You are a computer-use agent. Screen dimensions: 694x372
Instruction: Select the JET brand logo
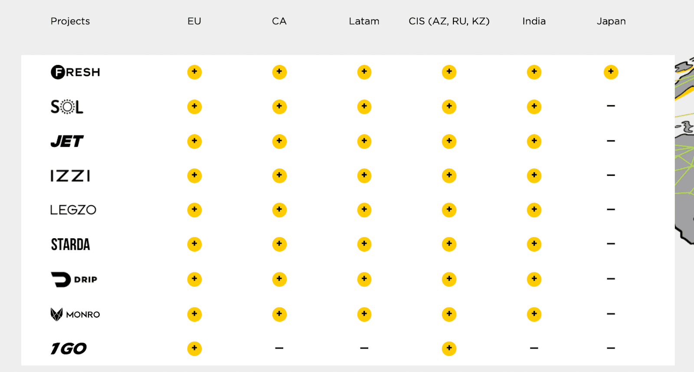[67, 141]
